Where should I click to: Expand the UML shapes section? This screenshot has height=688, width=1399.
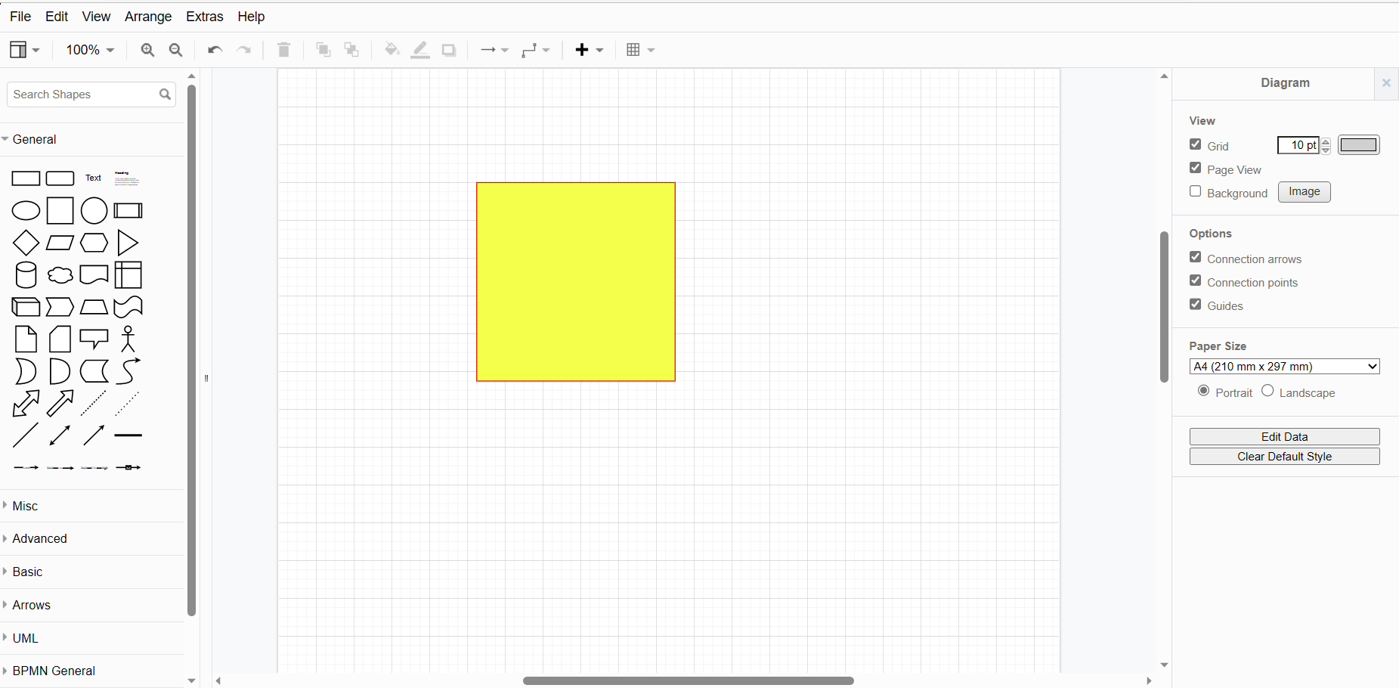pos(24,638)
